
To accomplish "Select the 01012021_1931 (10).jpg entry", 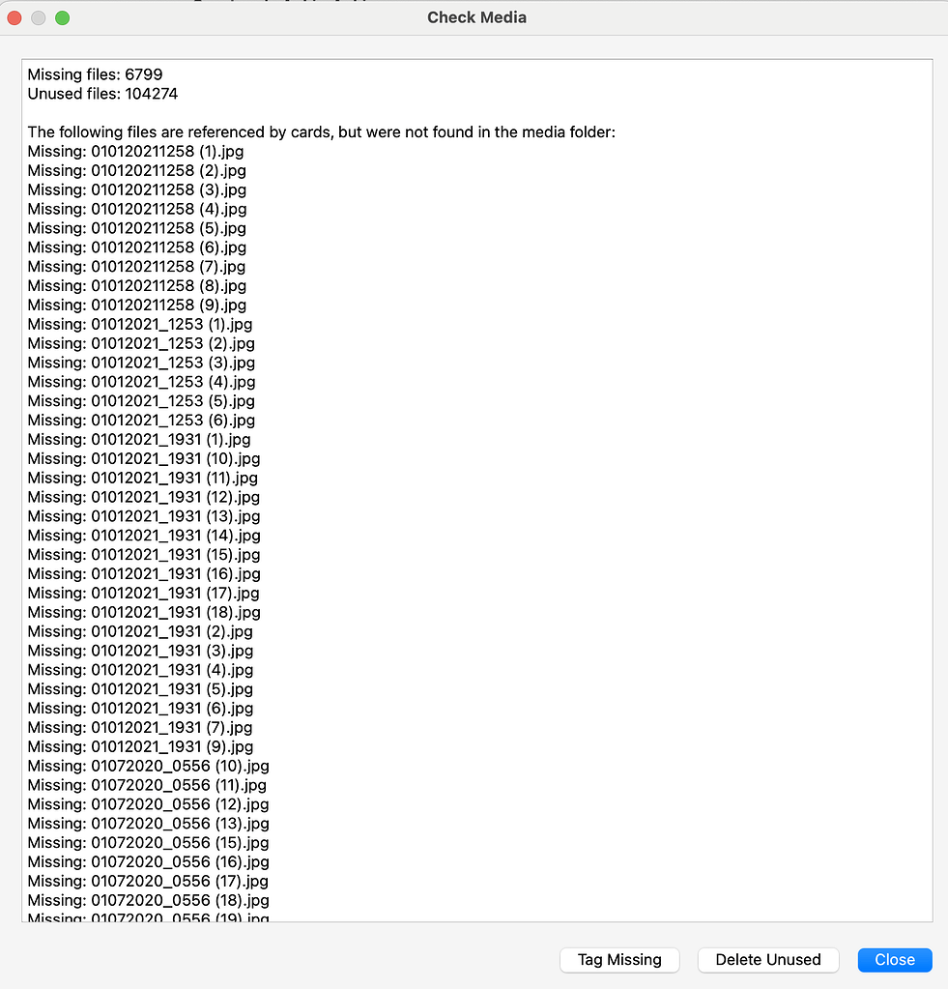I will [144, 458].
